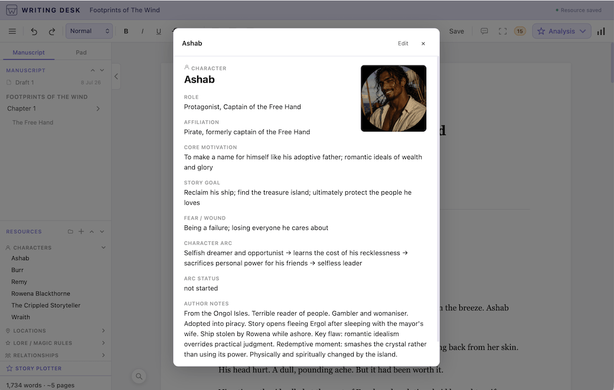Click the Characters person icon
This screenshot has height=390, width=614.
pos(8,248)
